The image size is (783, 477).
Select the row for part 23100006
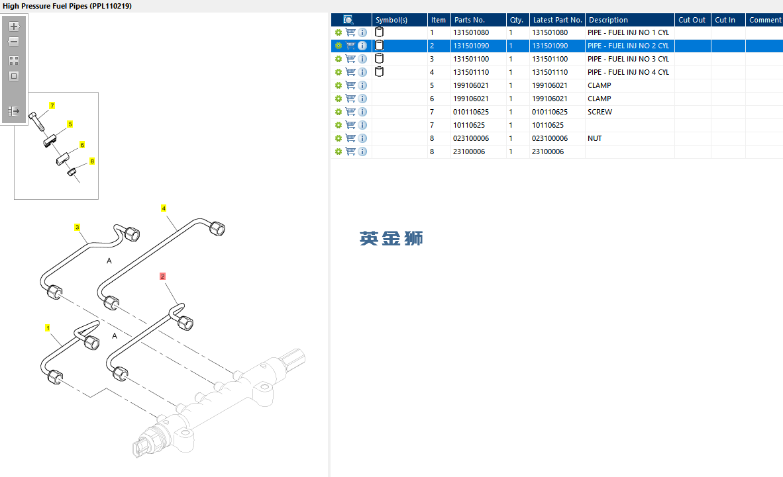click(557, 152)
